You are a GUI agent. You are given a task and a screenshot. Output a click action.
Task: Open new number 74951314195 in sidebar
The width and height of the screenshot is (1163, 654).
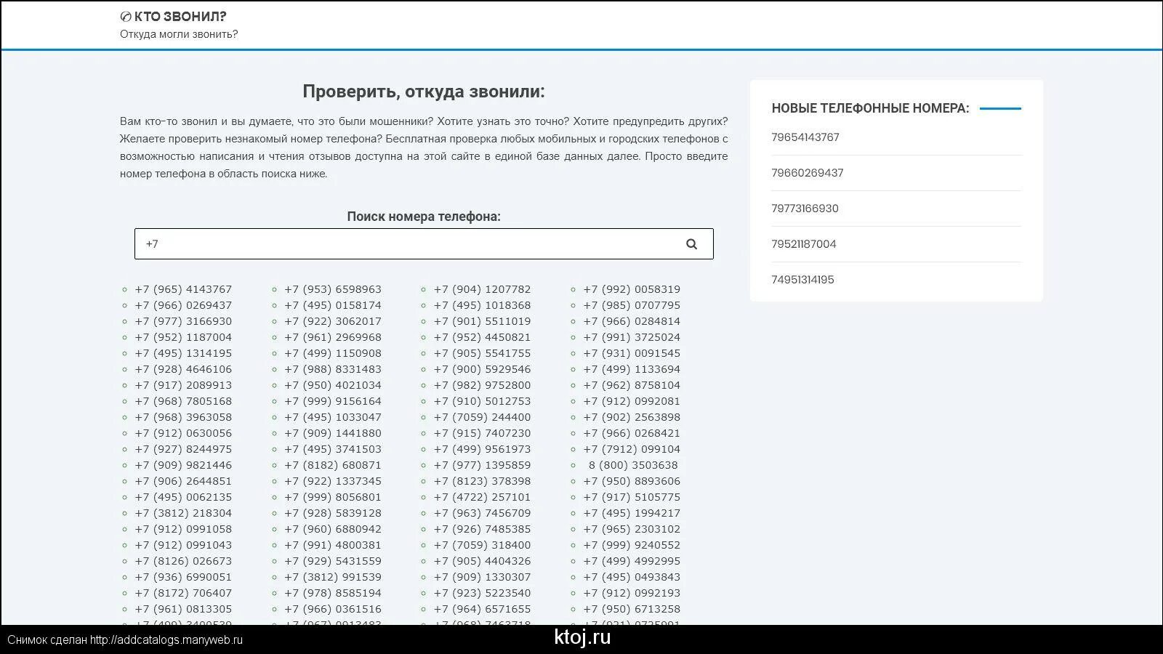802,280
